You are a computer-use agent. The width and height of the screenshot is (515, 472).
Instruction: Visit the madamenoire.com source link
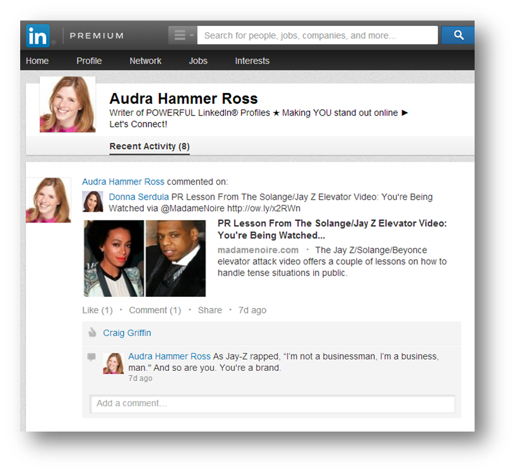click(x=257, y=250)
